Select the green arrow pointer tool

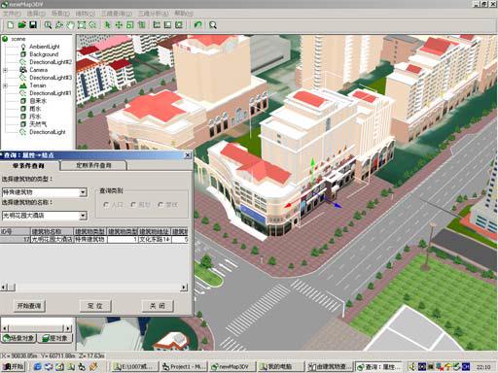(107, 25)
